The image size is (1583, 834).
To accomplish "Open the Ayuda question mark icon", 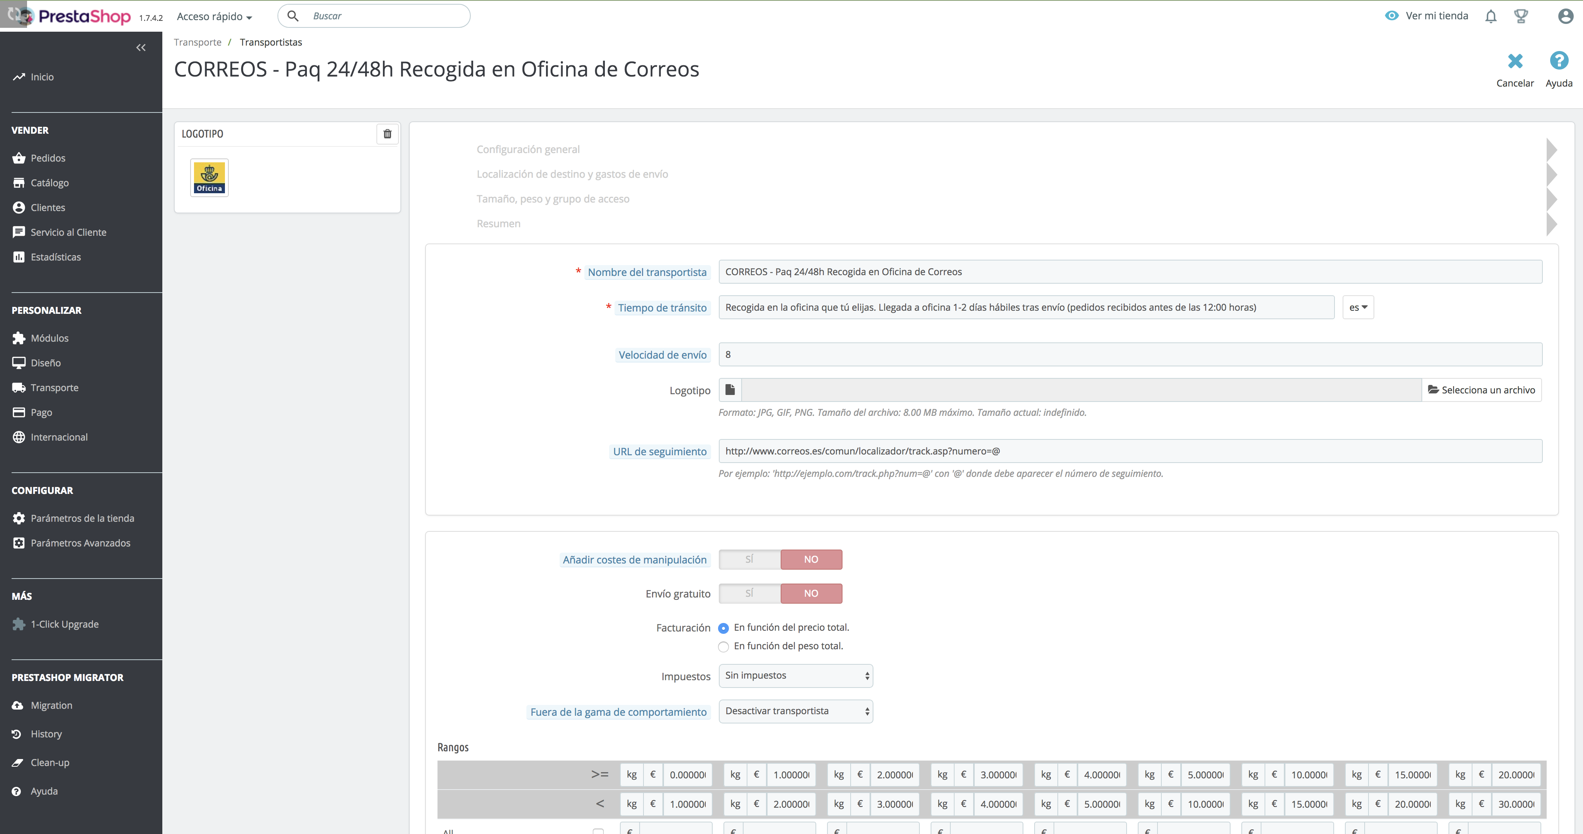I will pos(1558,61).
